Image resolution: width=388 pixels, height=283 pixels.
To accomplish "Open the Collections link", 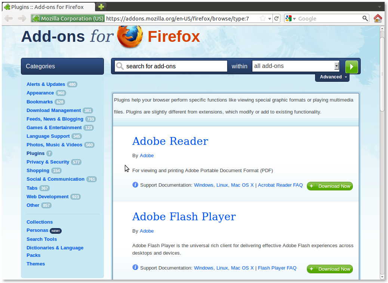I will click(x=40, y=222).
